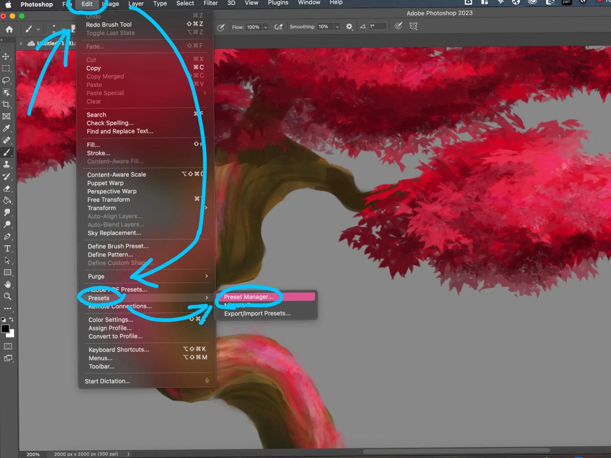Click Sky Replacement... entry

[114, 233]
